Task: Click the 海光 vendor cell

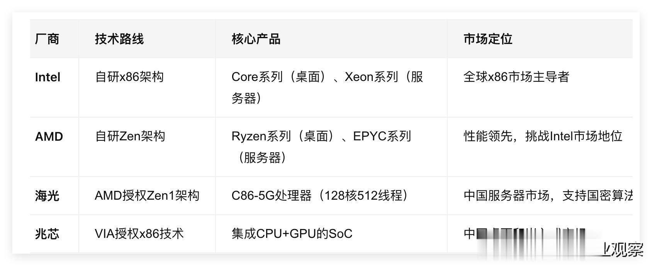Action: 47,196
